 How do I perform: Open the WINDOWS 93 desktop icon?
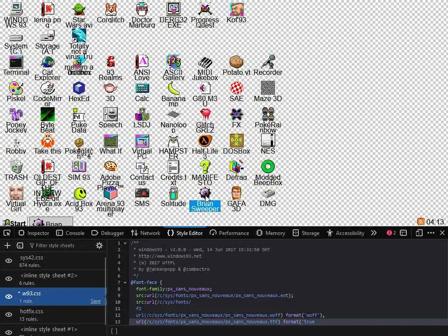click(x=16, y=15)
